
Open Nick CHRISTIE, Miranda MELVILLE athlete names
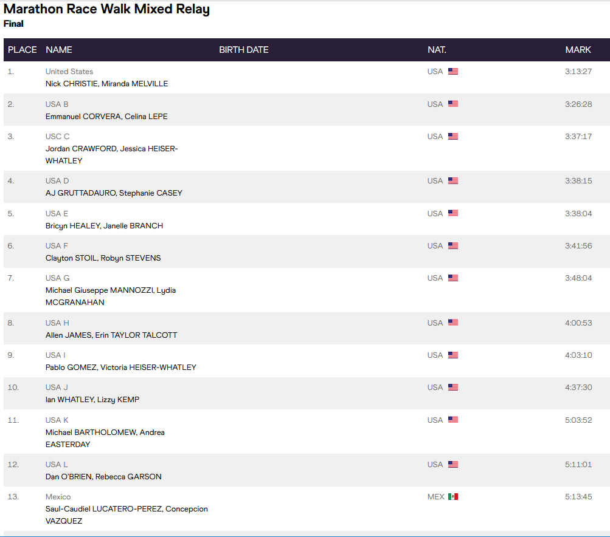pos(106,84)
